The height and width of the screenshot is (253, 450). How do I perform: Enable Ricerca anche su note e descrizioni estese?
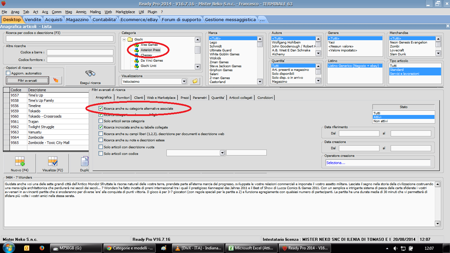101,140
